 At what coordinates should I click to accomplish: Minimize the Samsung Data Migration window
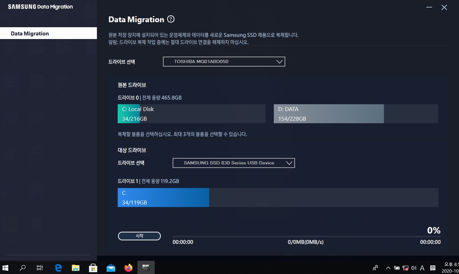pos(429,7)
